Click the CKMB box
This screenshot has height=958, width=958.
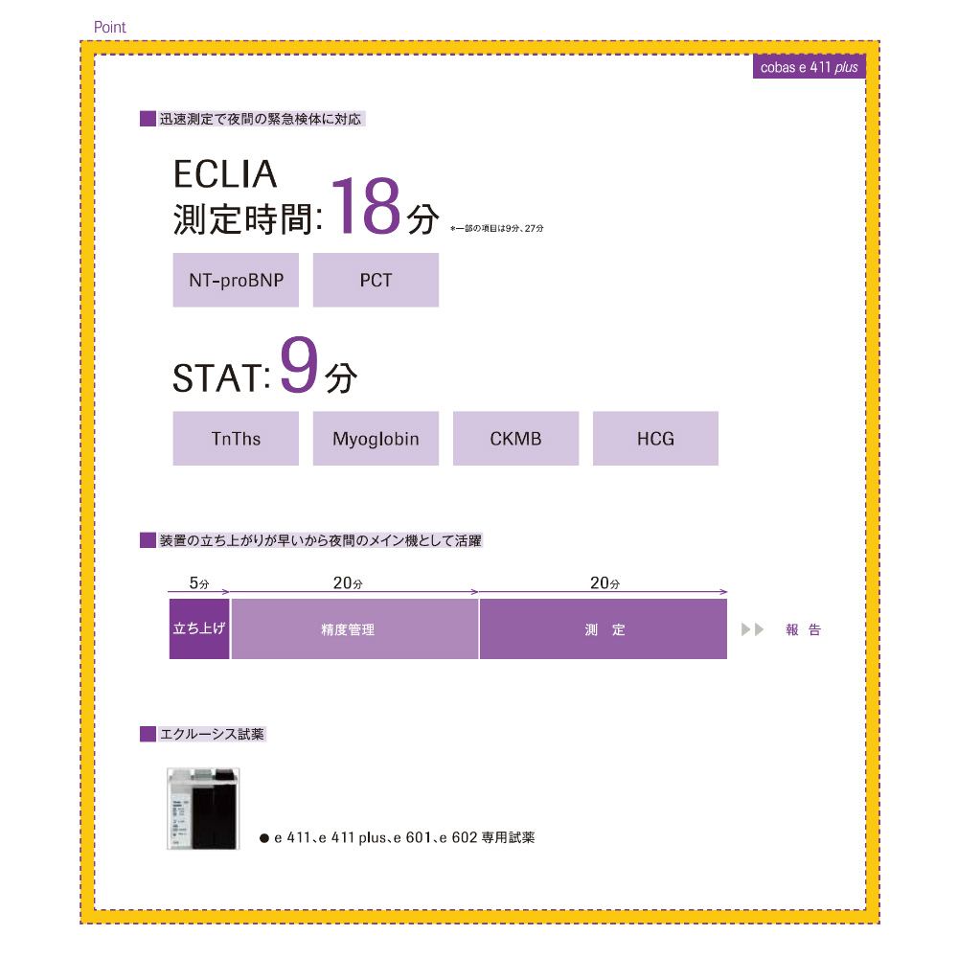point(515,438)
